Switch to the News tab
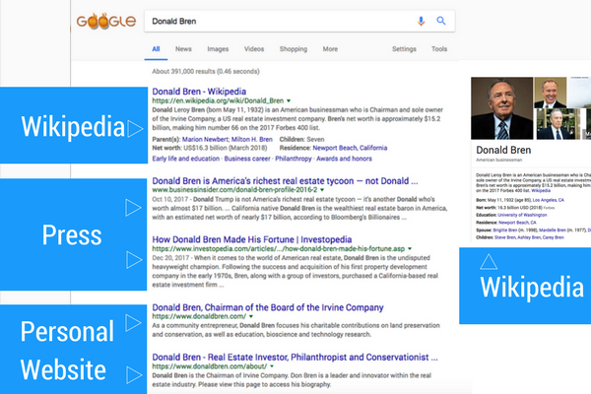The width and height of the screenshot is (591, 394). click(x=183, y=49)
